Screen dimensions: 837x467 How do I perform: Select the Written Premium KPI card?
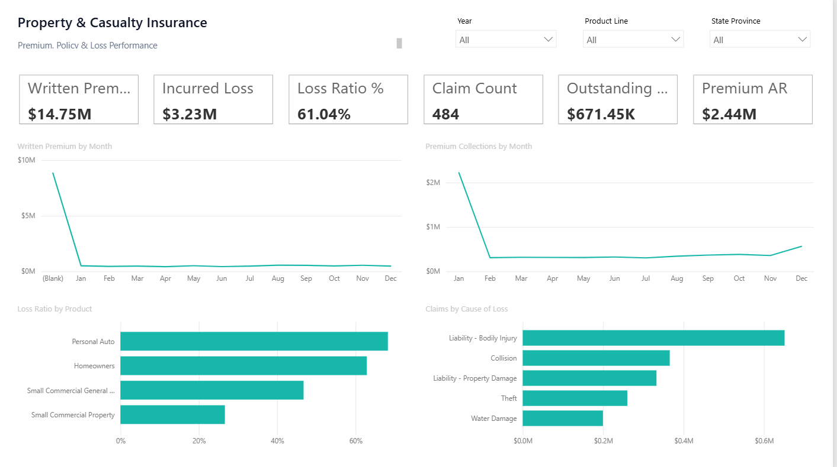(x=79, y=99)
